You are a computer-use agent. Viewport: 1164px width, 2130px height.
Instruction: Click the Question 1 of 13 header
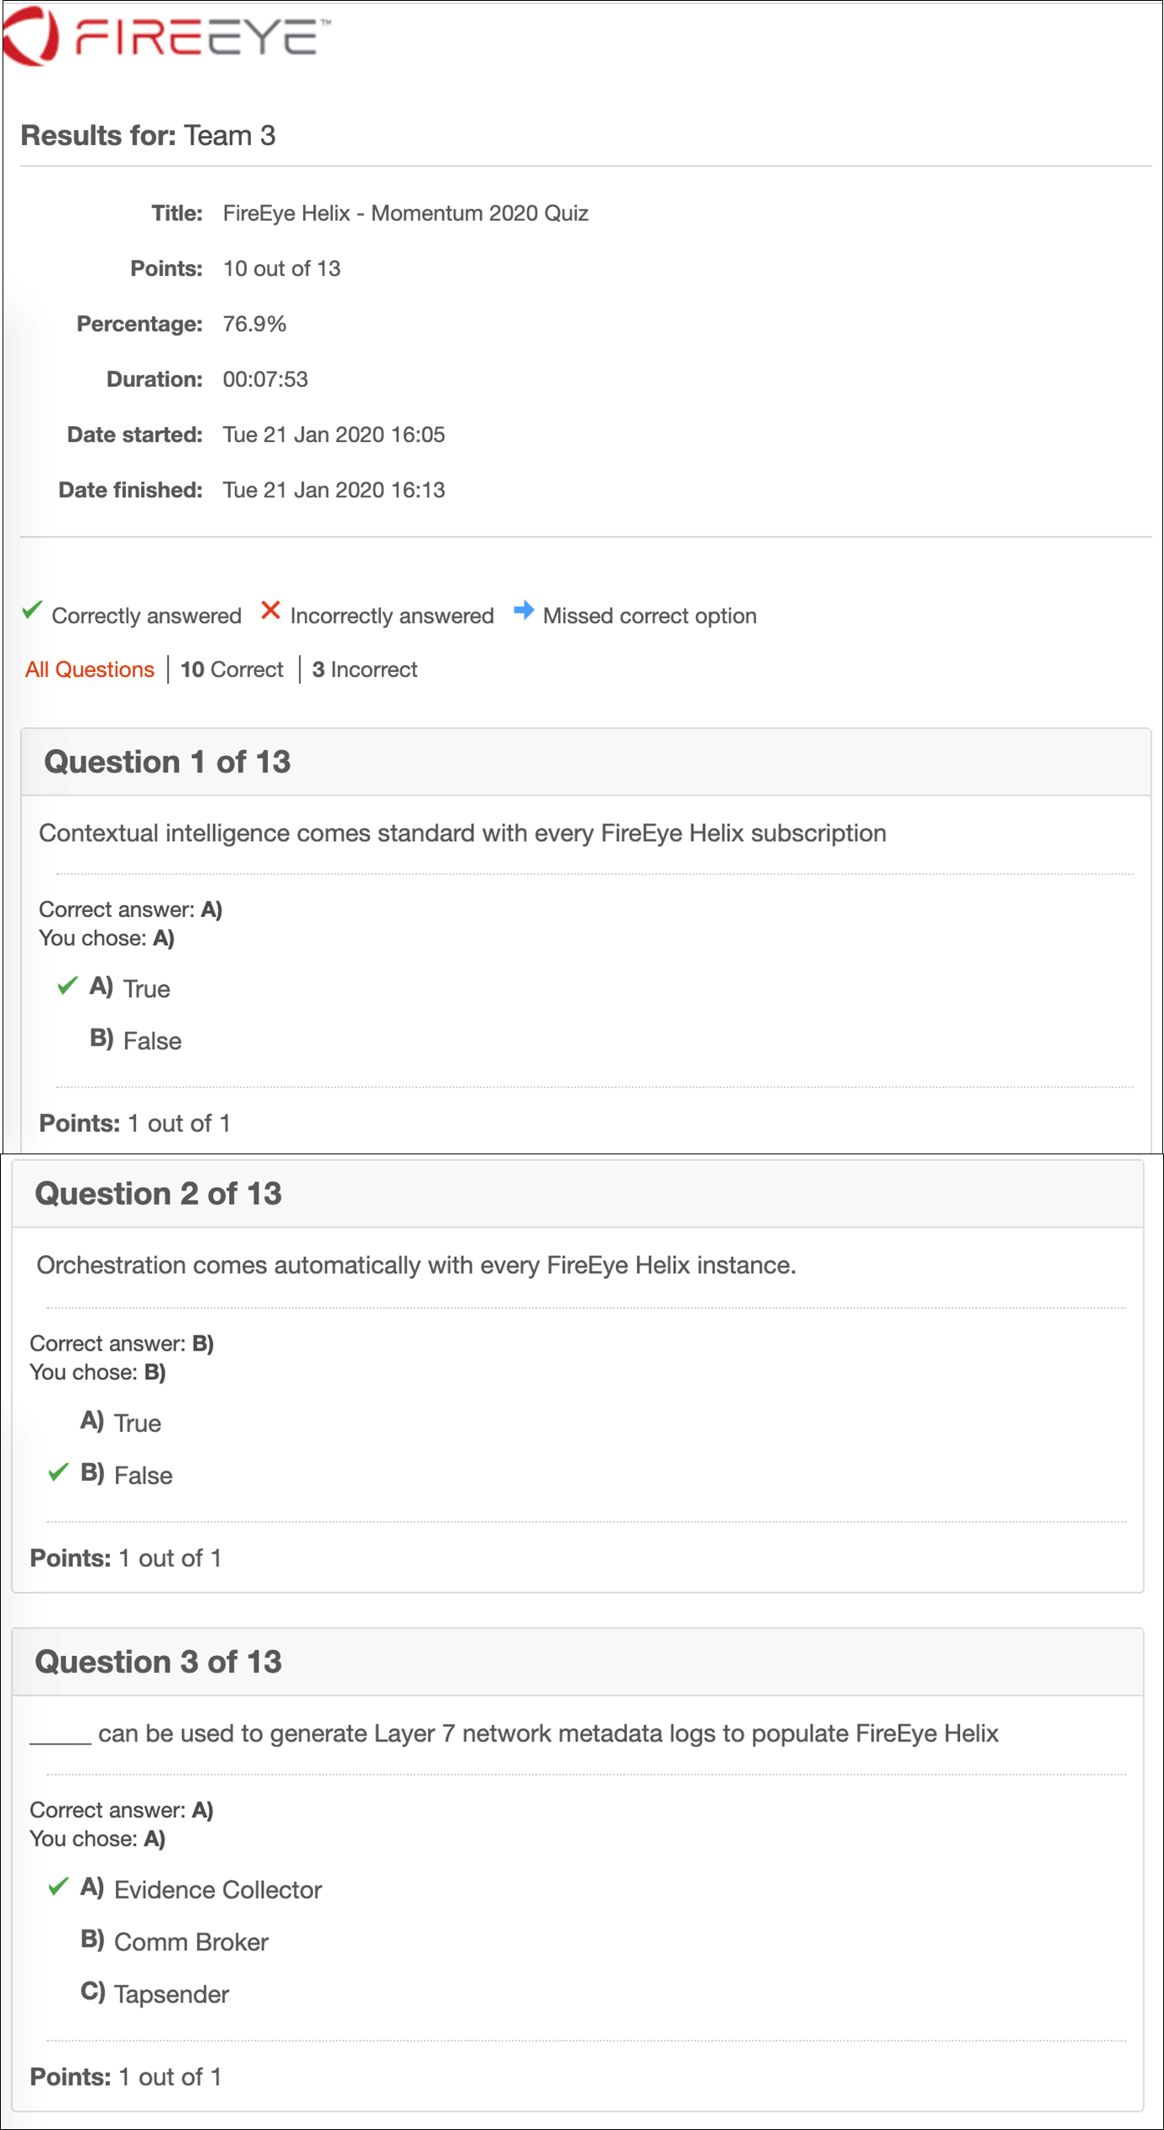[586, 762]
